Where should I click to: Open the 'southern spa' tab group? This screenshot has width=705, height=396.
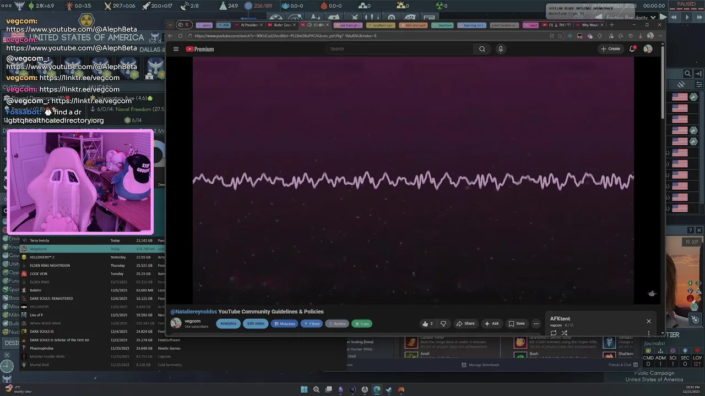tap(381, 25)
